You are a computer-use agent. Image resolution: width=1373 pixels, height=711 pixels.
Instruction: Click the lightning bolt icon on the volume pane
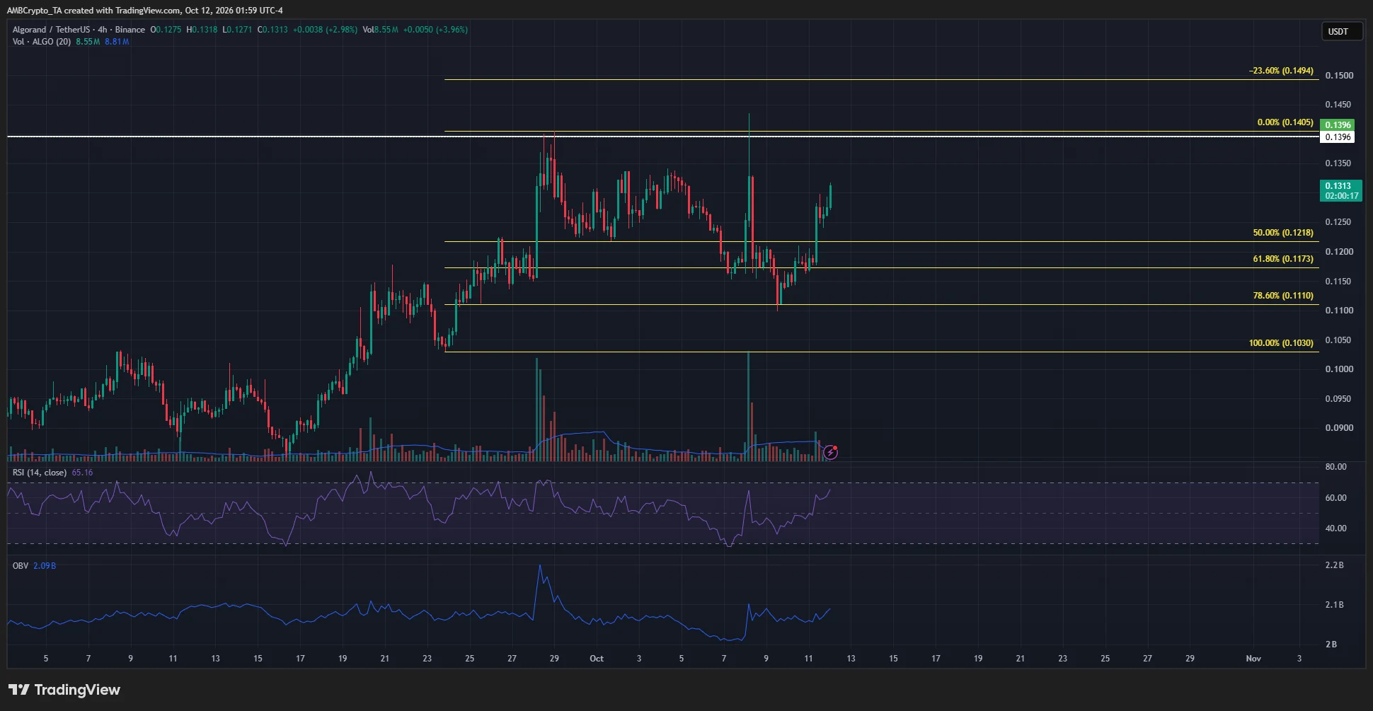coord(831,451)
